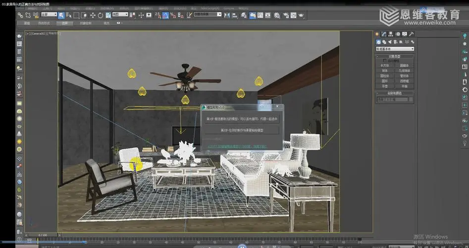Click the 第1步 copy-model button in dialog

point(242,120)
